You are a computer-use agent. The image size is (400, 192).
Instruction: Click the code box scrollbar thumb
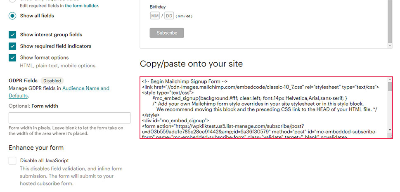(x=390, y=87)
